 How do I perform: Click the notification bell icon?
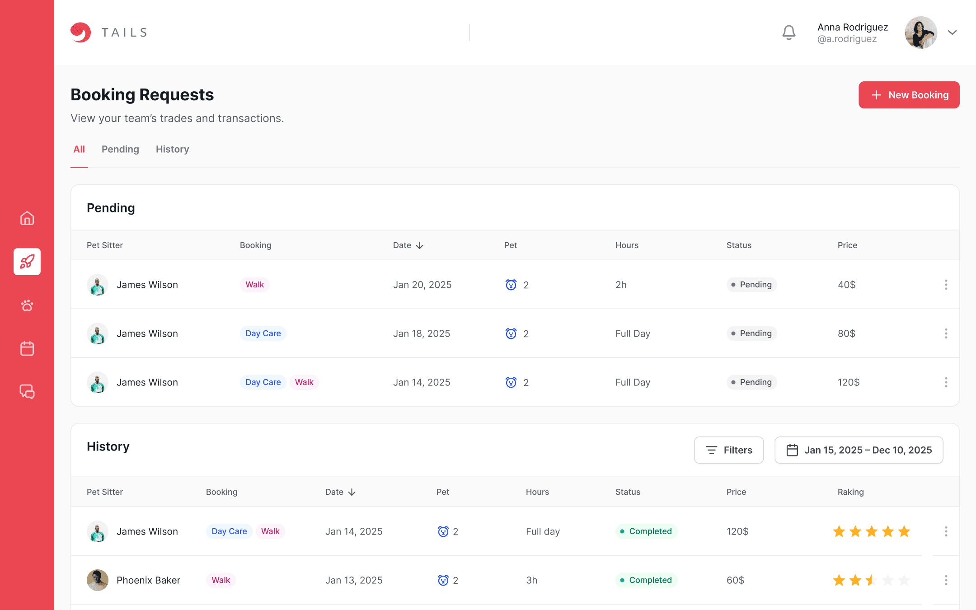(789, 33)
